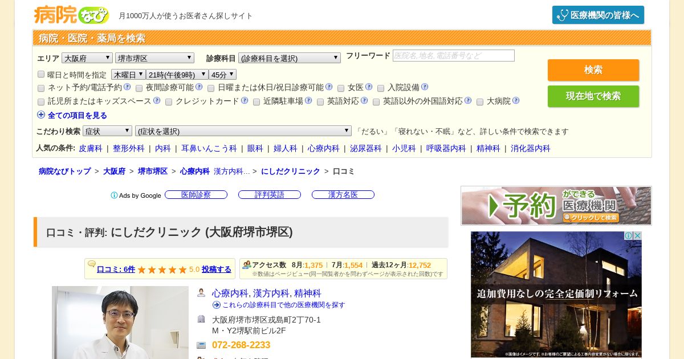Screen dimensions: 684x359
Task: Click help icon beside 近隣駐車場
Action: [308, 100]
